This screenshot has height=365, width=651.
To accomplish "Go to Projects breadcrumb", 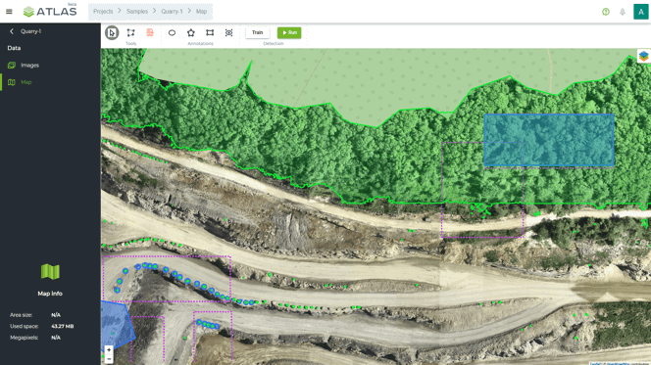I will click(103, 11).
